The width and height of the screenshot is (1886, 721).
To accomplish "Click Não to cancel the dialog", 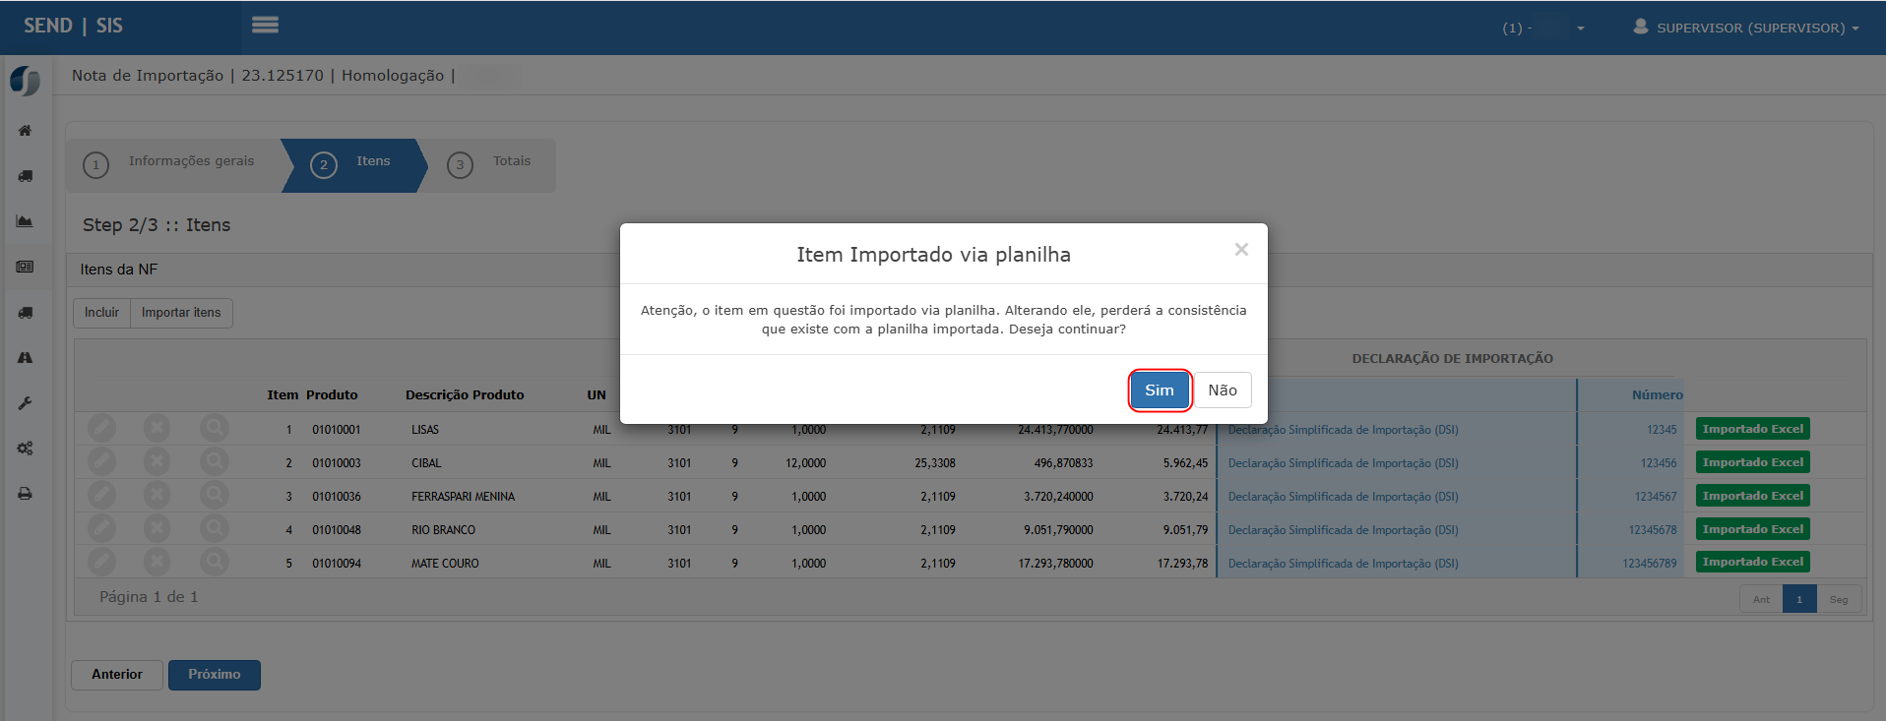I will coord(1222,391).
